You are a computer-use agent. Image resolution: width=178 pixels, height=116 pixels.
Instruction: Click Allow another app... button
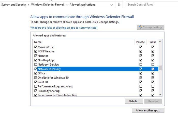(x=148, y=110)
